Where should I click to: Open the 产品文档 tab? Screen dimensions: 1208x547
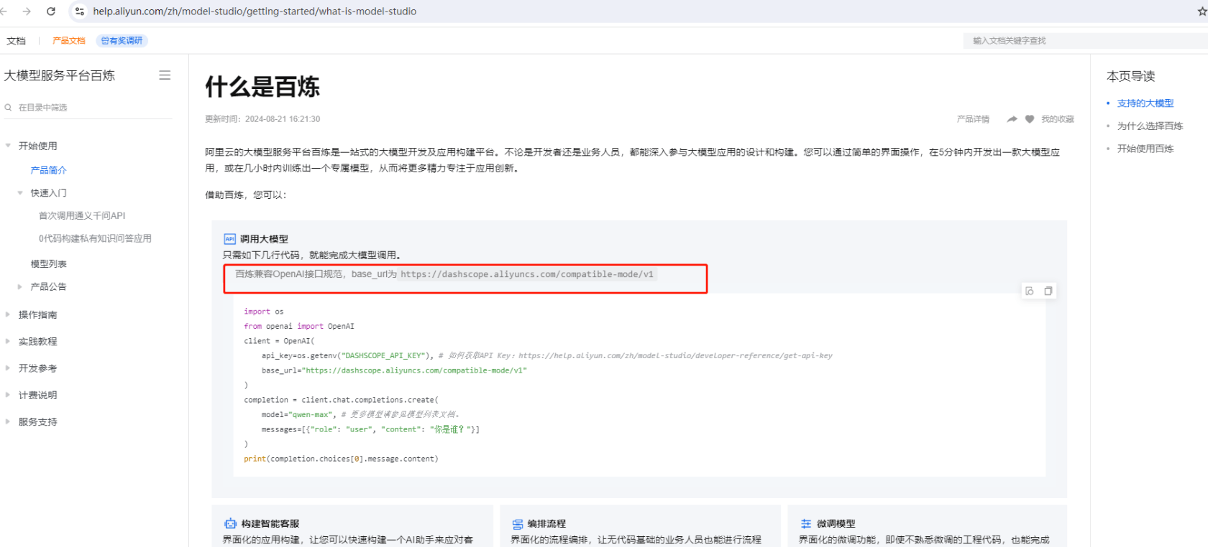(x=69, y=41)
